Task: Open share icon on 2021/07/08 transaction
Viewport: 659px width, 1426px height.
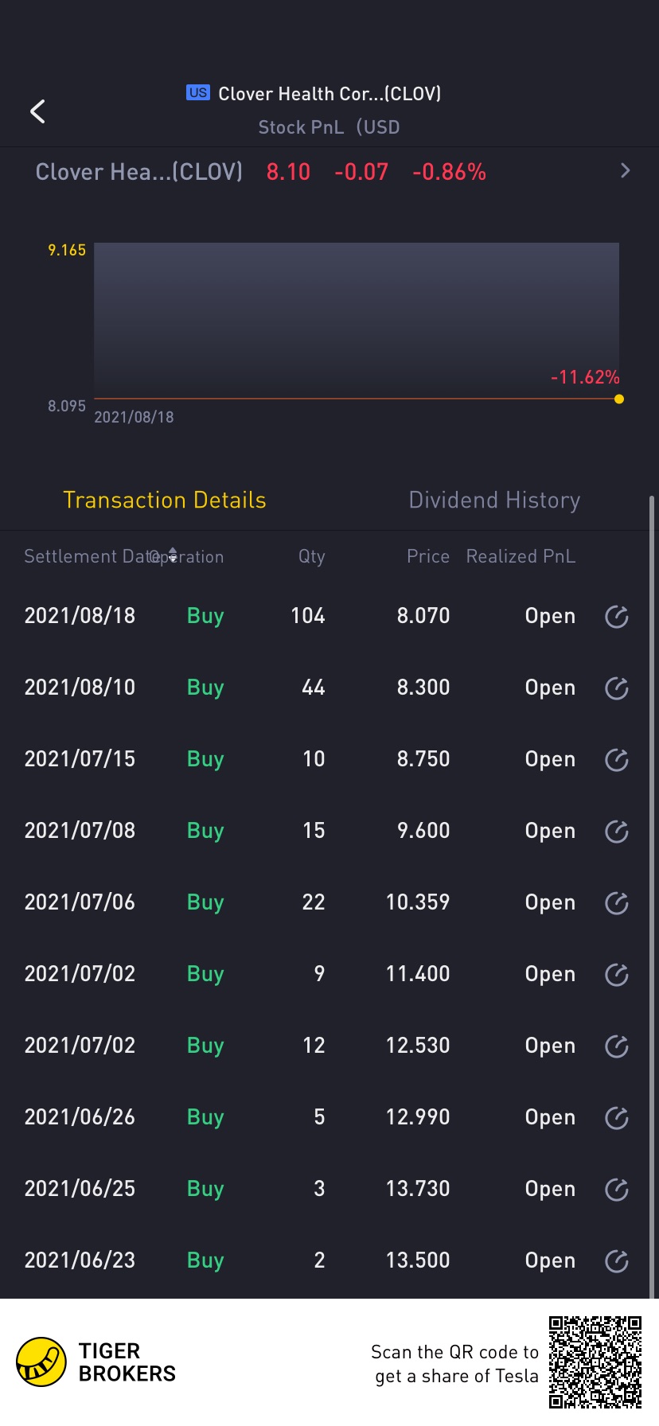Action: (617, 832)
